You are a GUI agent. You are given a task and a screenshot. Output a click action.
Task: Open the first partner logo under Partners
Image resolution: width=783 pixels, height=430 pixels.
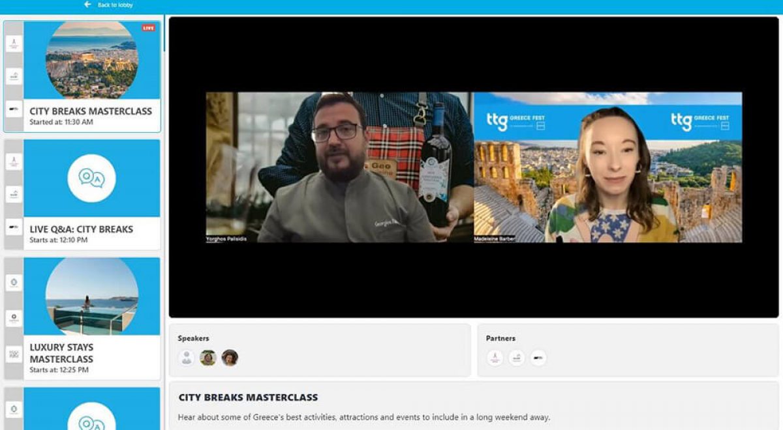tap(495, 358)
